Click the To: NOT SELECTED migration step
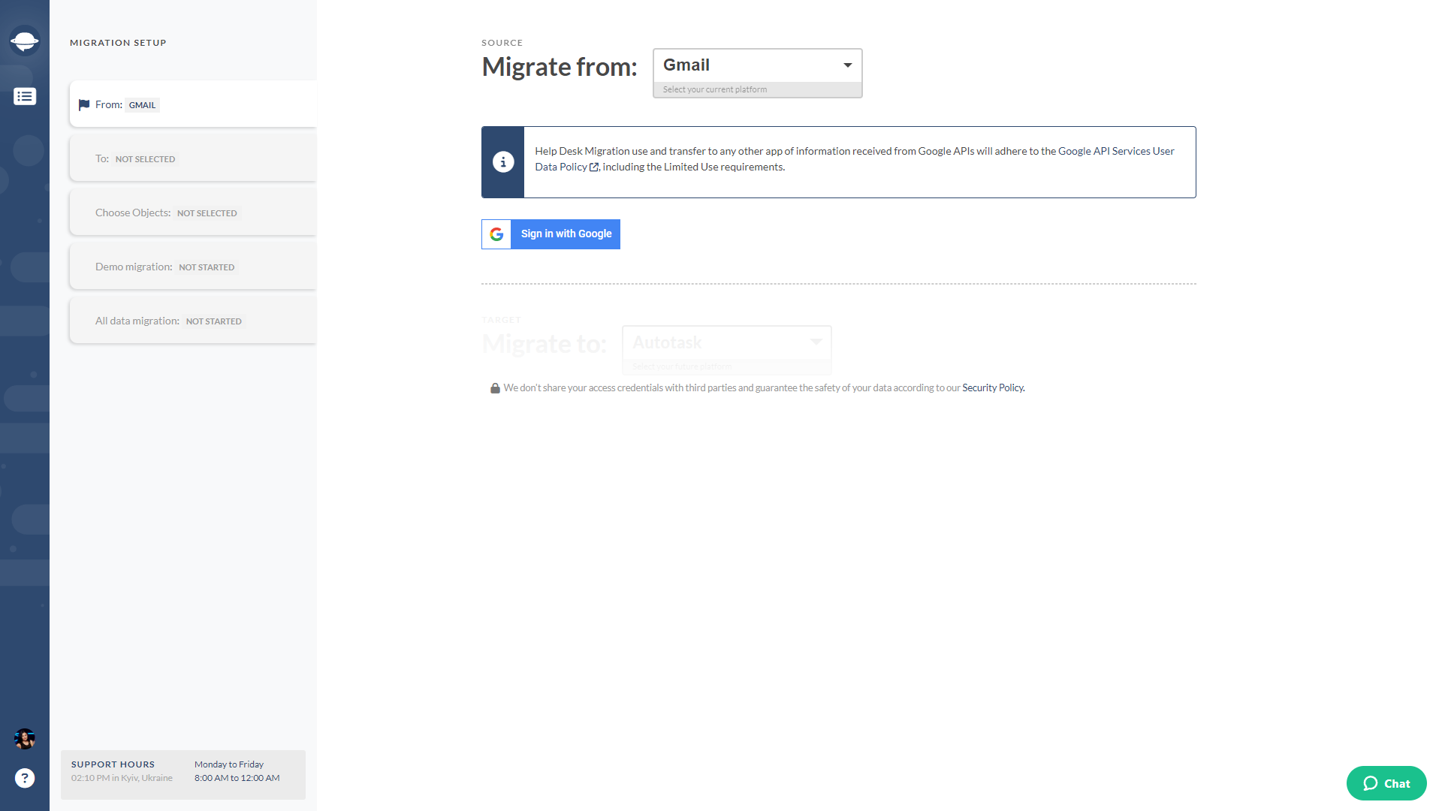The width and height of the screenshot is (1442, 811). [193, 158]
